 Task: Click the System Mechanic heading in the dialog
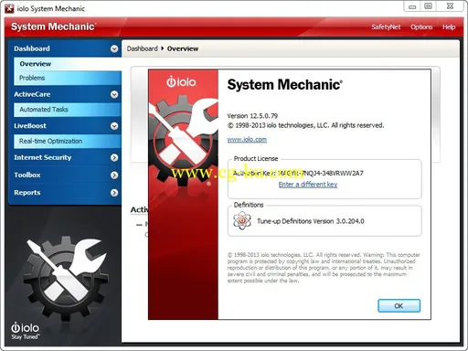pos(284,84)
